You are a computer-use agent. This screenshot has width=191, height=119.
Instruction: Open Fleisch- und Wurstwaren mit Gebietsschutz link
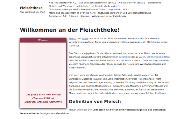85,6
